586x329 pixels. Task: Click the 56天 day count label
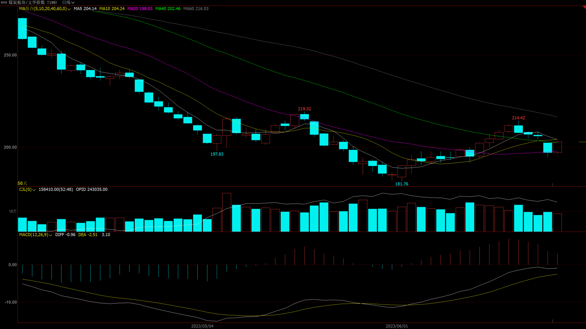point(22,183)
